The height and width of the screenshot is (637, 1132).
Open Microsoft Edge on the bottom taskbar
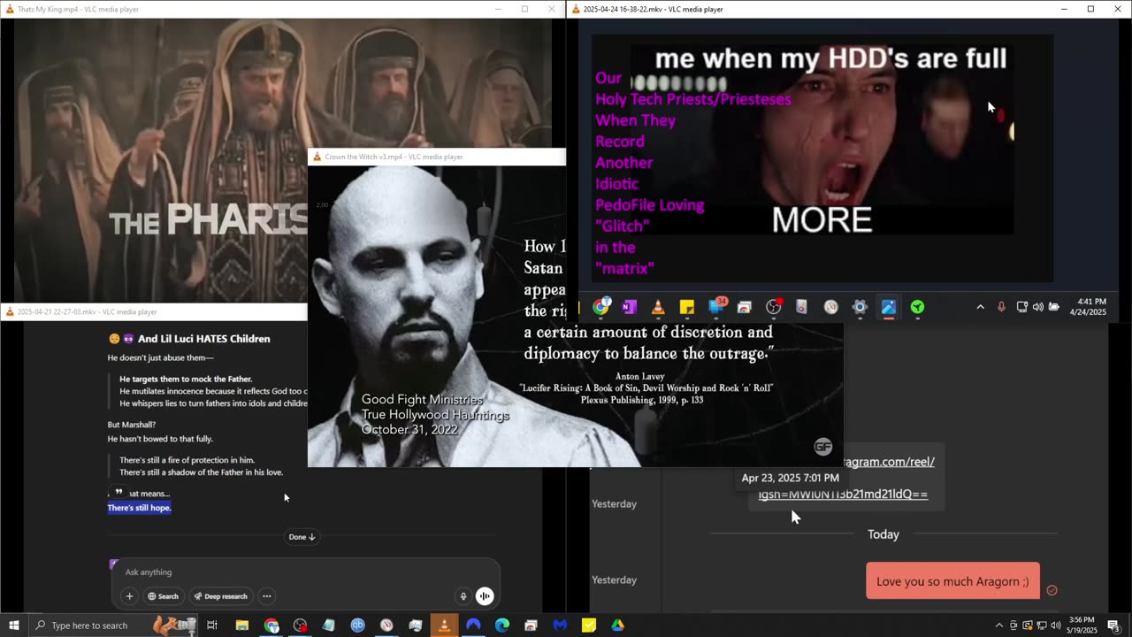[x=501, y=625]
